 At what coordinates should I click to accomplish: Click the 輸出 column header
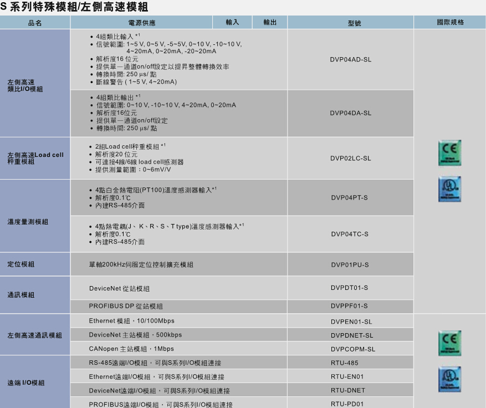(x=270, y=22)
